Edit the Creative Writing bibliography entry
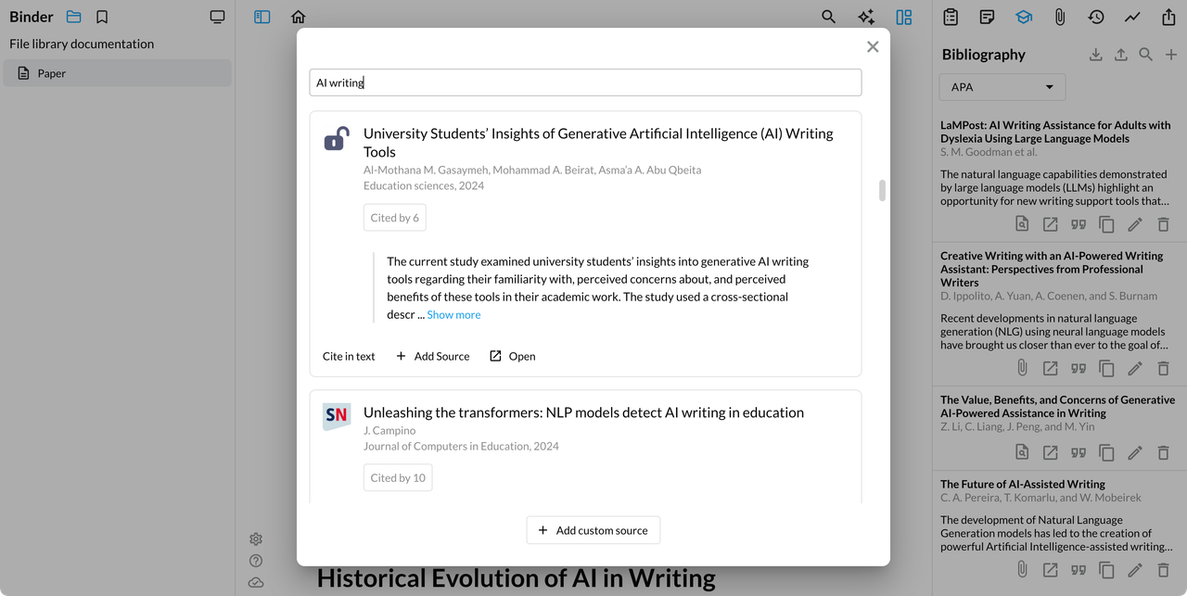Screen dimensions: 1187x596 click(x=1134, y=368)
